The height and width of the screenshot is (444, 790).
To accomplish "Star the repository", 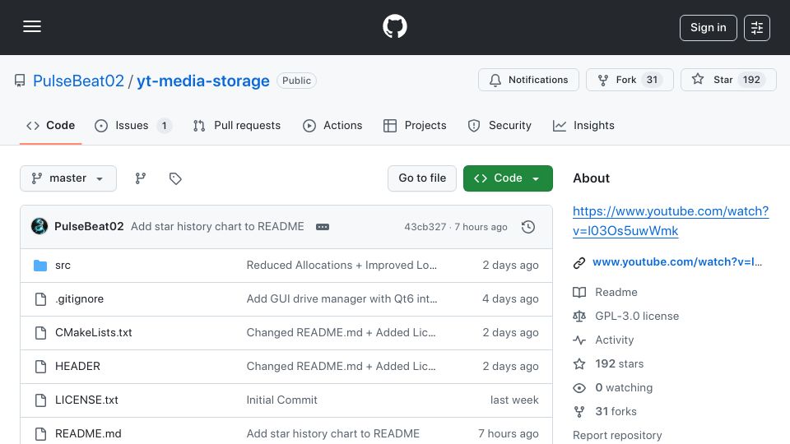I will pyautogui.click(x=728, y=80).
